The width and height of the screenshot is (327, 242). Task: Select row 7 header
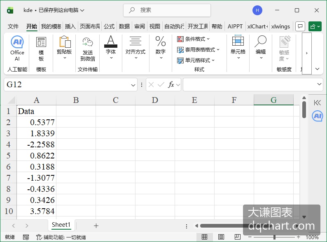[x=8, y=178]
